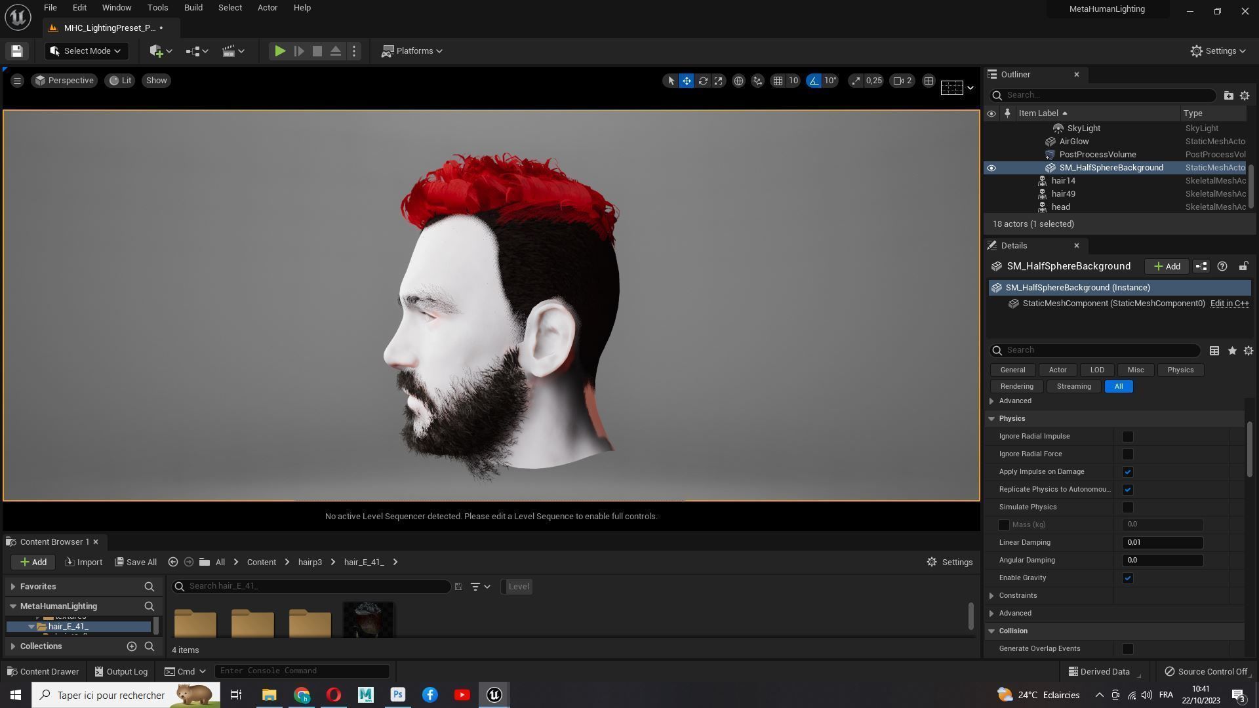Collapse the Collision section

coord(991,631)
